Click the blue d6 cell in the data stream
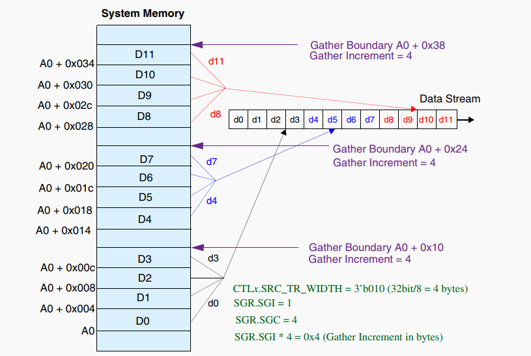Screen dimensions: 531x356 click(351, 119)
